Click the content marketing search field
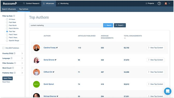The width and height of the screenshot is (174, 98). (66, 25)
